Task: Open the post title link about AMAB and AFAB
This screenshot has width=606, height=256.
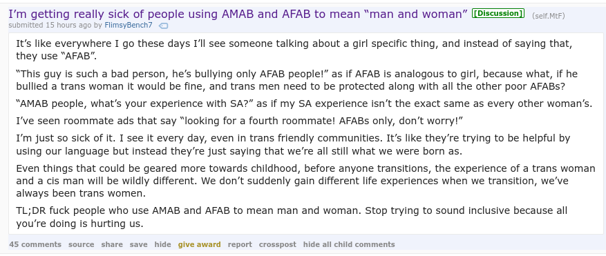Action: [x=238, y=14]
